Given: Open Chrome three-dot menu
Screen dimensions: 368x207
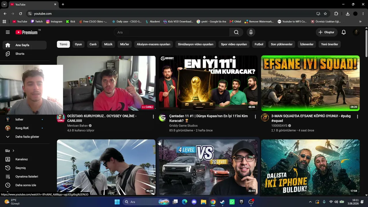Looking at the screenshot, I should click(363, 14).
